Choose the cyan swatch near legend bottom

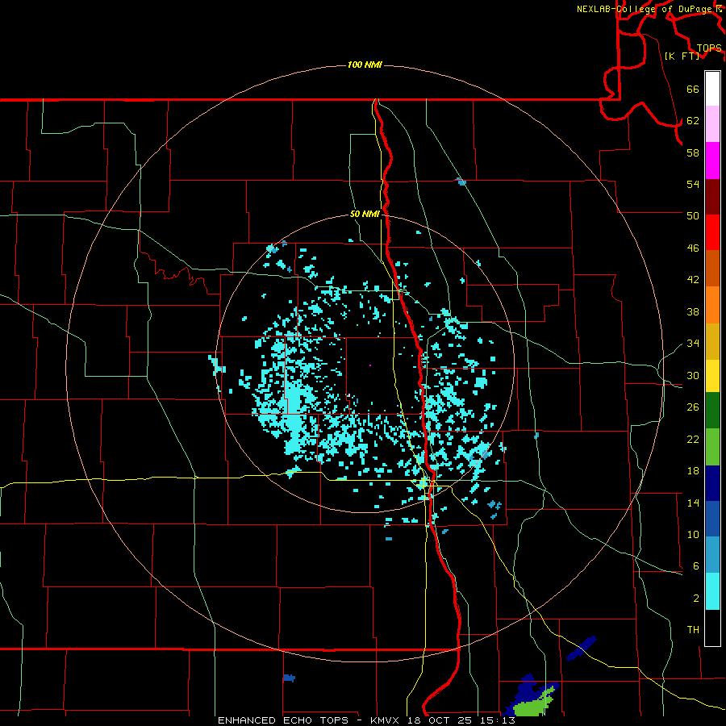point(712,591)
